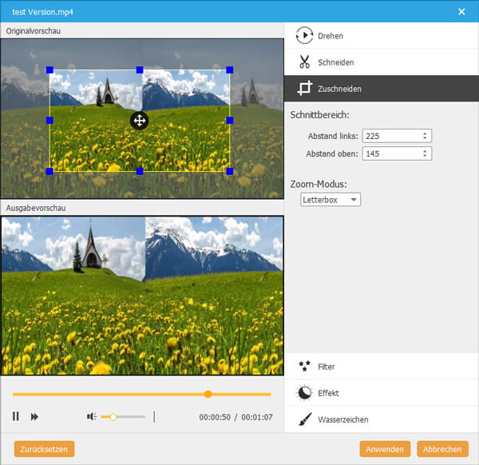This screenshot has height=465, width=479.
Task: Click the Ausgabevorschau label
Action: tap(36, 208)
